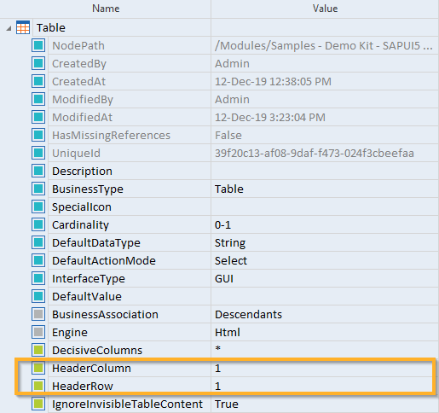The height and width of the screenshot is (413, 439).
Task: Click teal icon next to Description
Action: [x=38, y=171]
